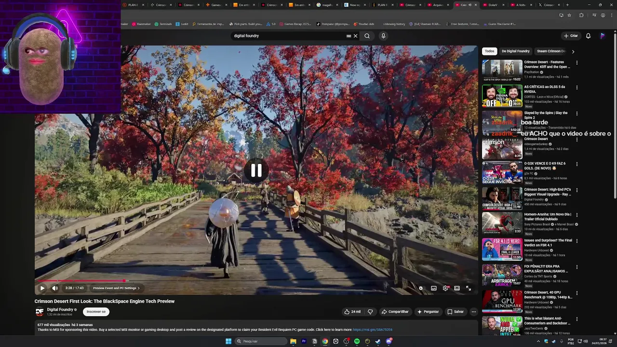Open the on-screen keyboard icon in search
The width and height of the screenshot is (617, 347).
click(x=349, y=36)
